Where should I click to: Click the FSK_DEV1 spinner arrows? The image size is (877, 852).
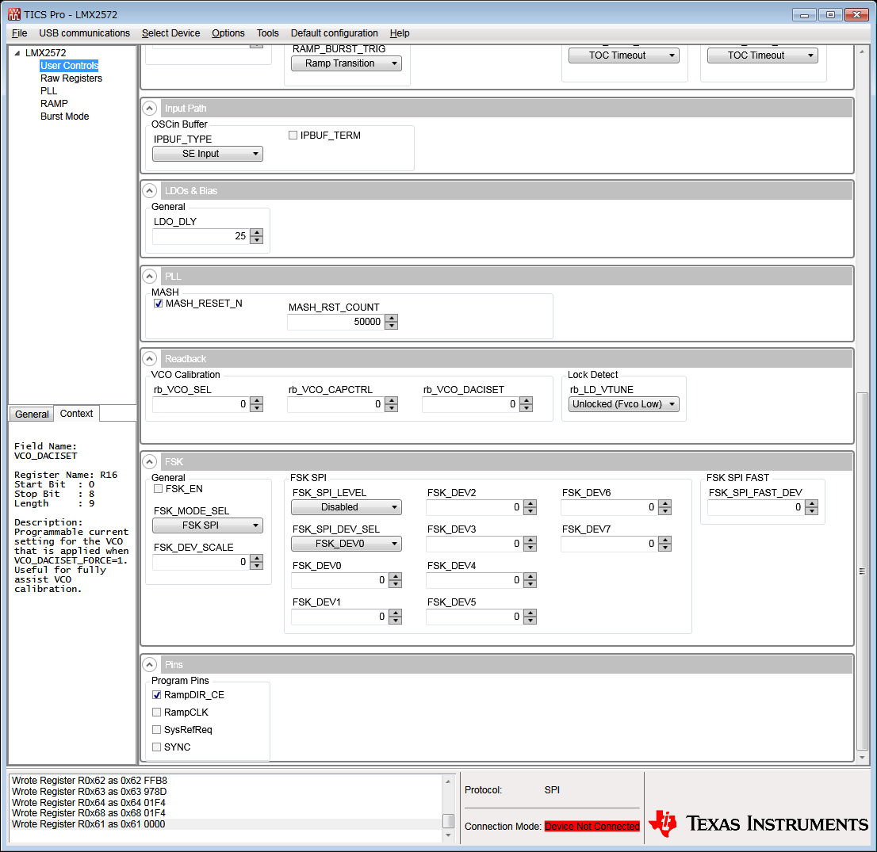[396, 617]
